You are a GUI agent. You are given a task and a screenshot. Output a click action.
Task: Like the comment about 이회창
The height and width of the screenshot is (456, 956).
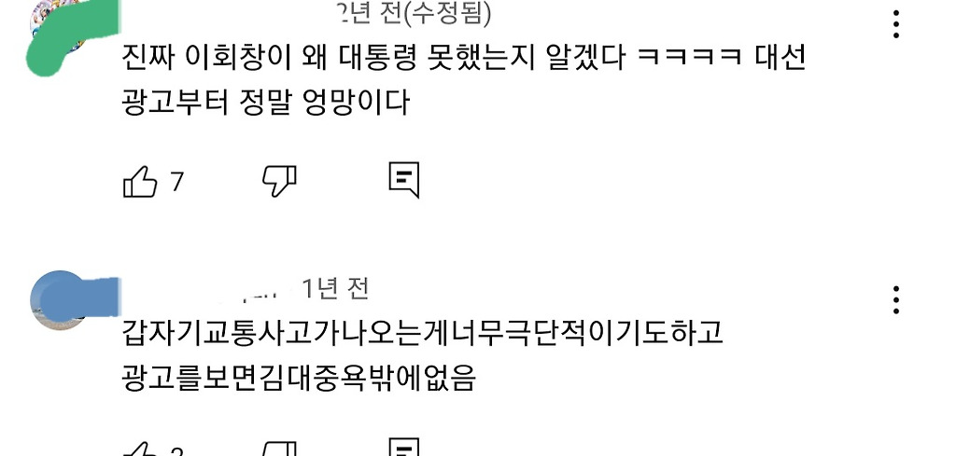pos(140,182)
